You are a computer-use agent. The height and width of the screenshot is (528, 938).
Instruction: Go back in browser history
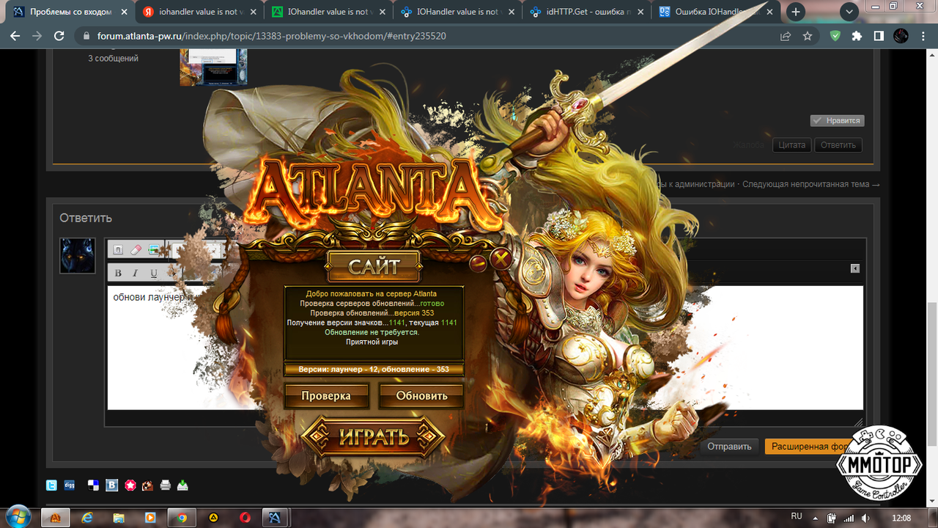[15, 36]
